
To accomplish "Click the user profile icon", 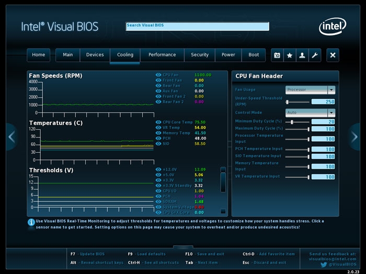I will (302, 55).
